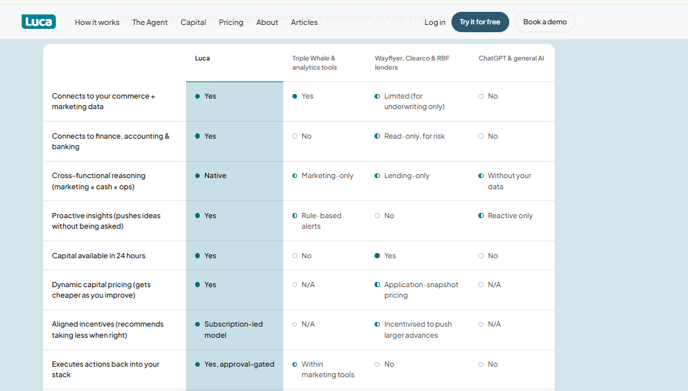
Task: Click the half-filled dot beside Incentivised to push
Action: 377,324
